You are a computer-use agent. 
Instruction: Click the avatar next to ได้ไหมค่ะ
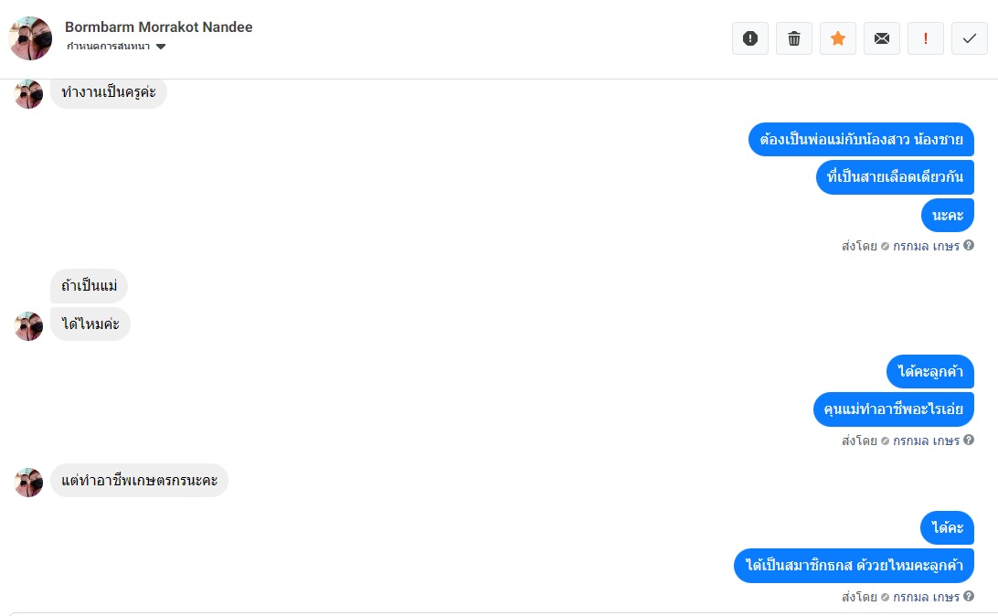[28, 325]
